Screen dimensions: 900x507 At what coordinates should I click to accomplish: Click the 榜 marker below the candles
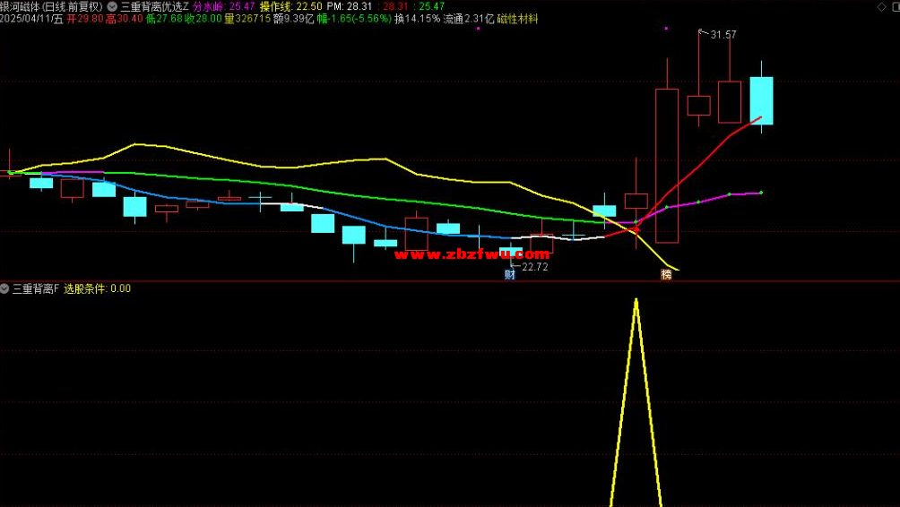coord(666,275)
